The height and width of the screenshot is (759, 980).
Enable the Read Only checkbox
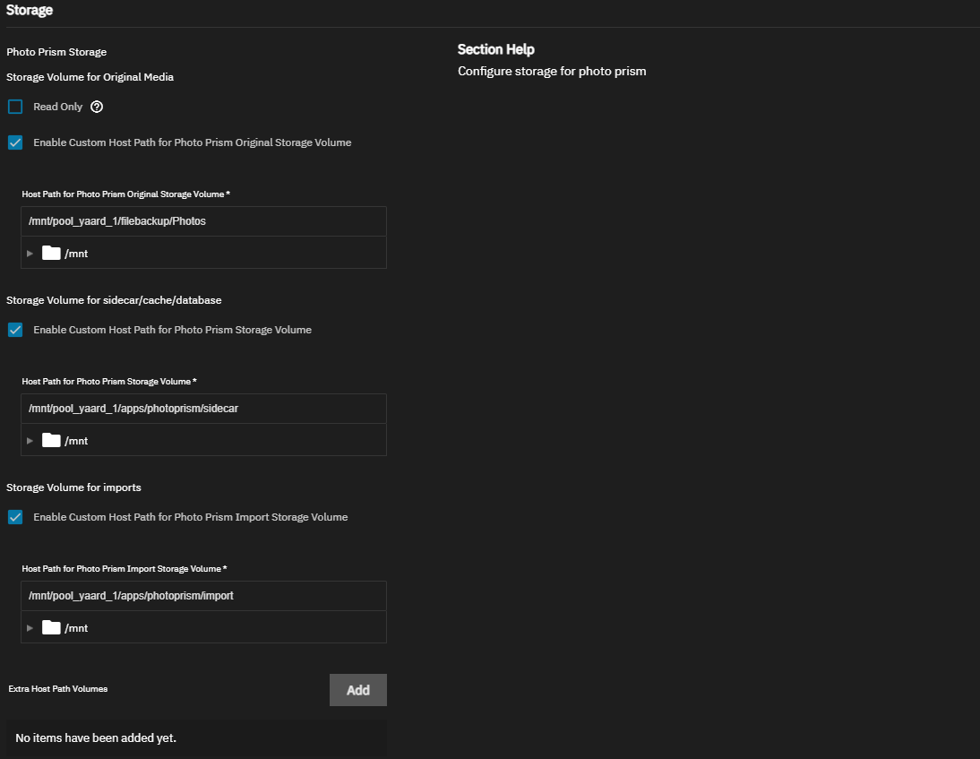click(15, 107)
